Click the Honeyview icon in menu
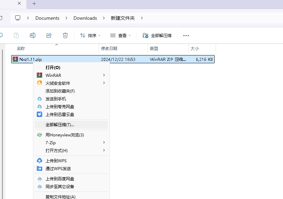 (x=39, y=135)
